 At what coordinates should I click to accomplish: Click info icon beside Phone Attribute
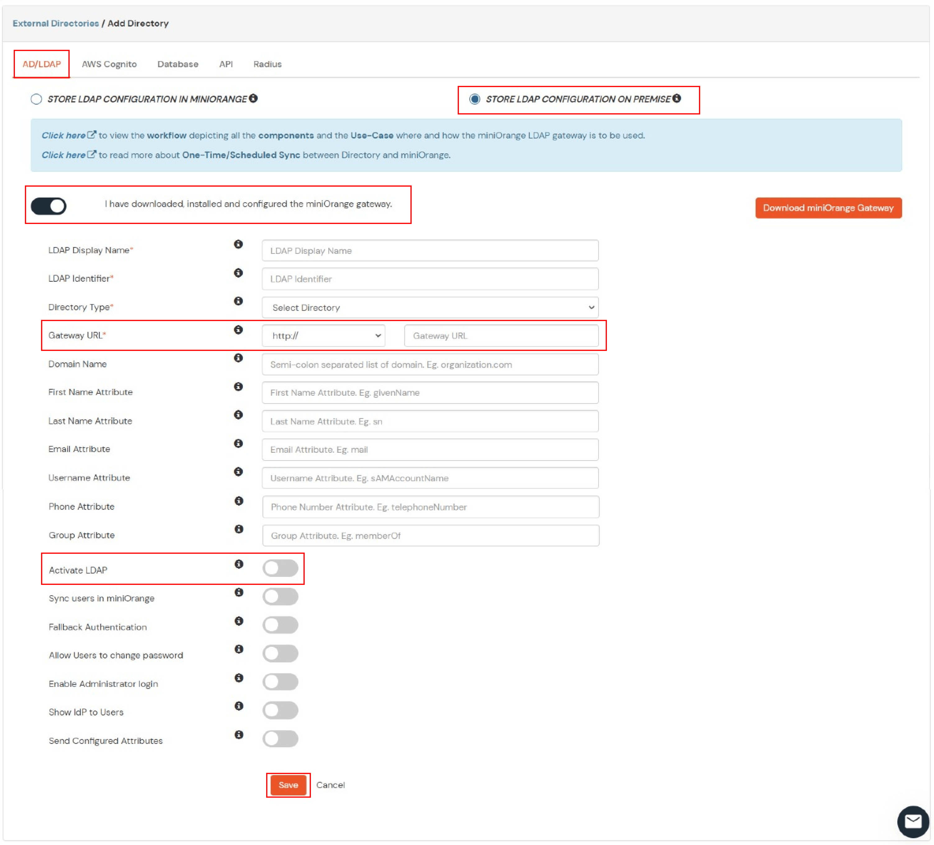(238, 501)
